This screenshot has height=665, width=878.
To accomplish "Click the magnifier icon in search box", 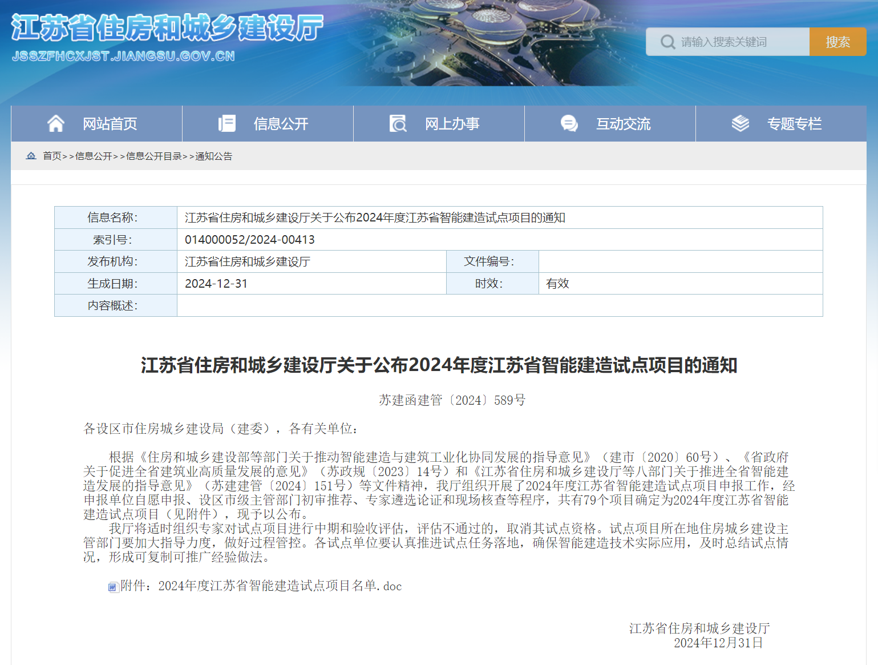I will point(667,42).
